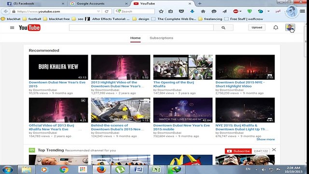Click the YouTube logo
The image size is (309, 174).
29,28
